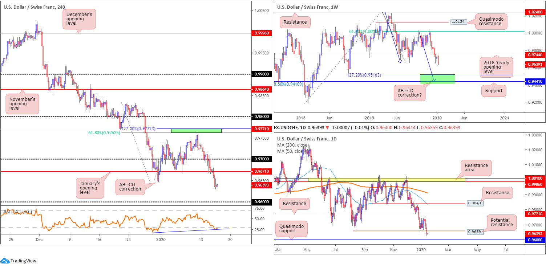Click the 0.99960 price axis label

click(x=262, y=33)
